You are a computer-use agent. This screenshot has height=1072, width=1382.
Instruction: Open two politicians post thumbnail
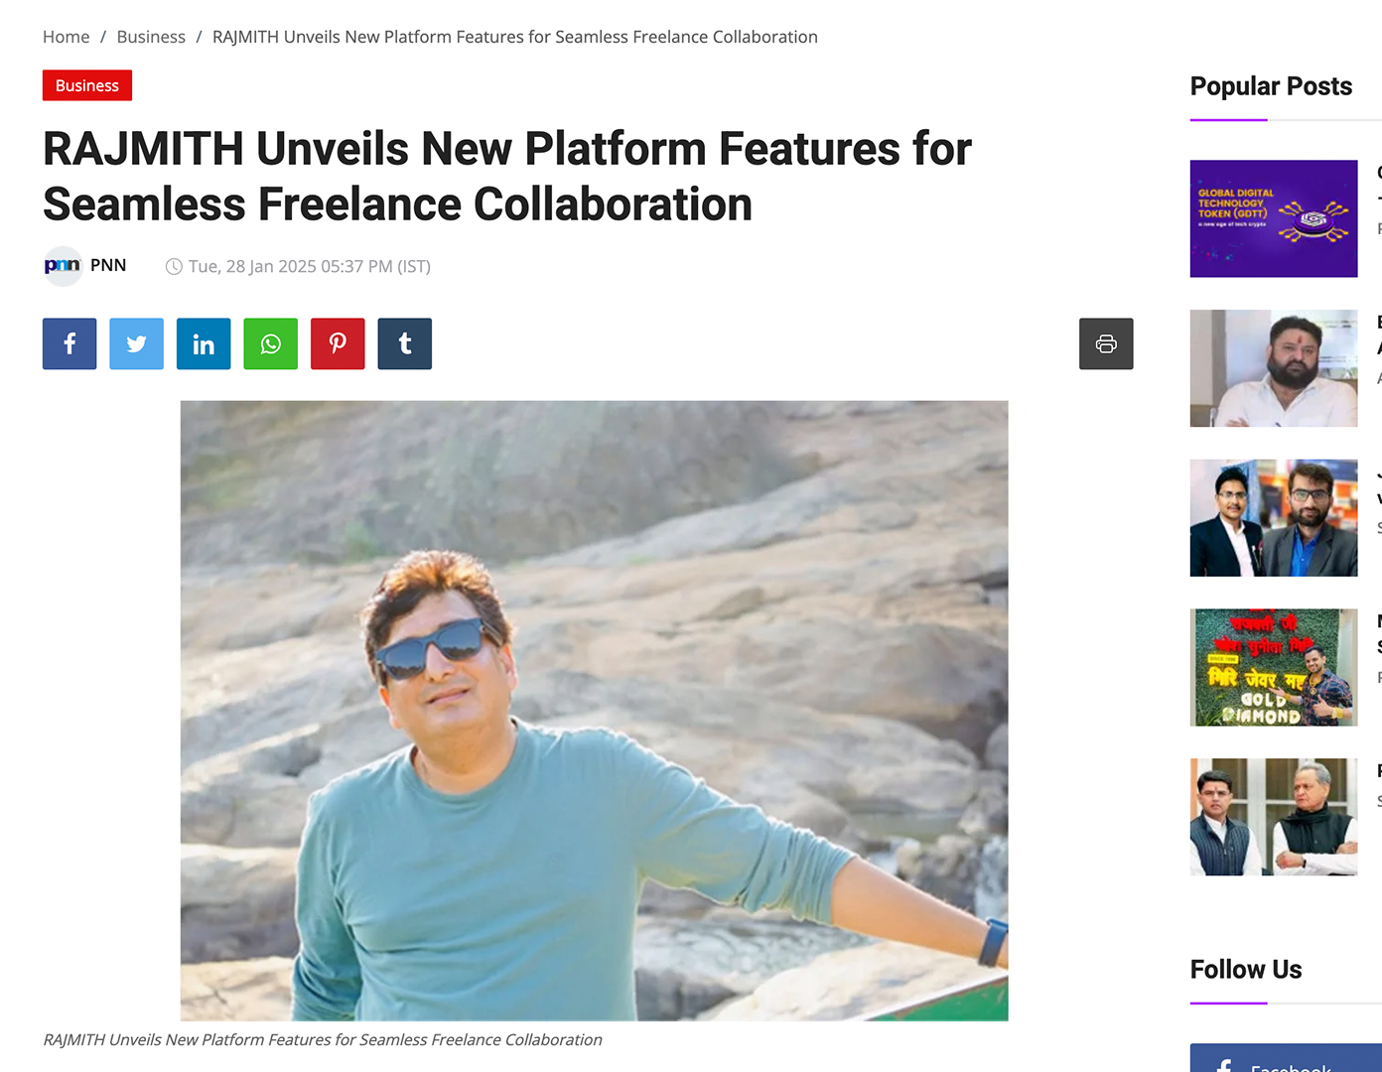pyautogui.click(x=1273, y=817)
